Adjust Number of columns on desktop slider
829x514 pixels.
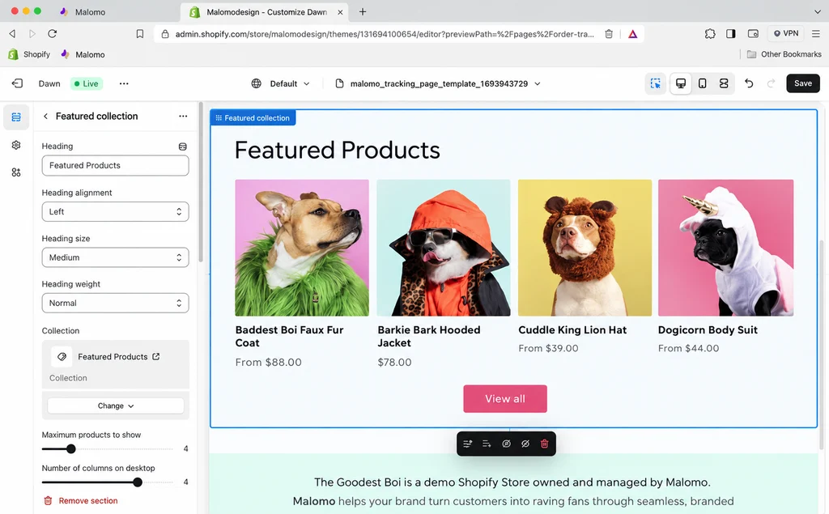pos(138,482)
